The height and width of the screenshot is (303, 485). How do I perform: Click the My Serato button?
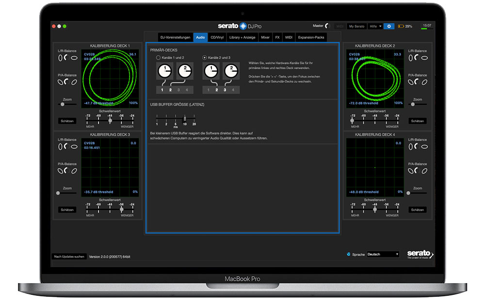tap(356, 26)
